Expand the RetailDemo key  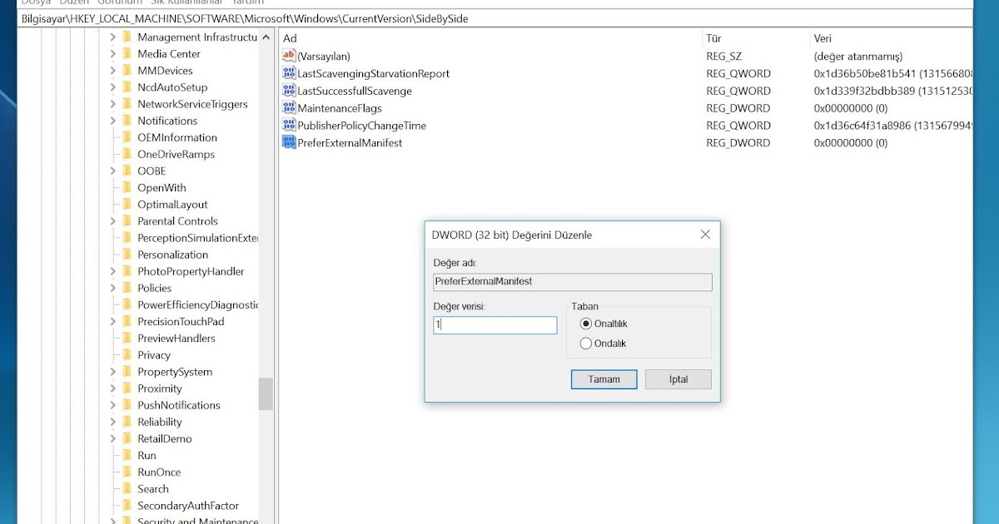pyautogui.click(x=113, y=438)
